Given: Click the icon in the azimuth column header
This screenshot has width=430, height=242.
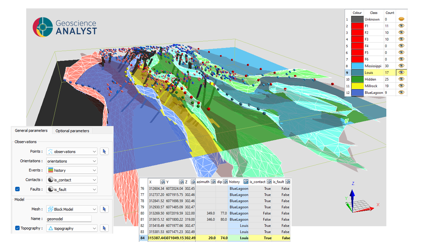Looking at the screenshot, I should tap(212, 182).
